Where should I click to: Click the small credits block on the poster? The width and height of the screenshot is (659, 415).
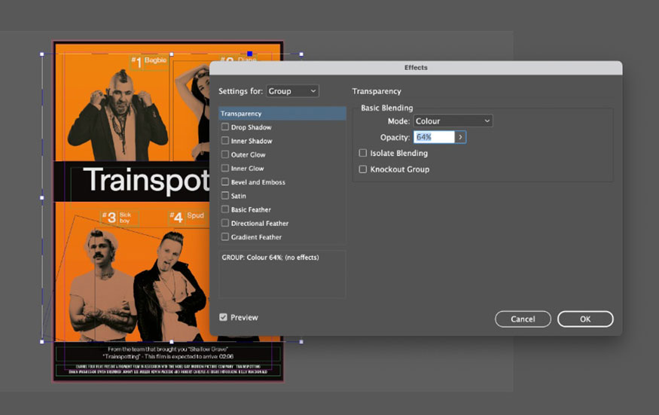[x=168, y=369]
